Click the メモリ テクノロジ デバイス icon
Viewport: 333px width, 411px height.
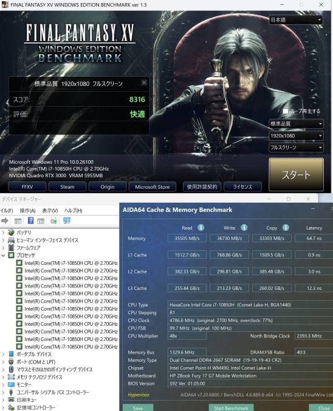click(11, 377)
